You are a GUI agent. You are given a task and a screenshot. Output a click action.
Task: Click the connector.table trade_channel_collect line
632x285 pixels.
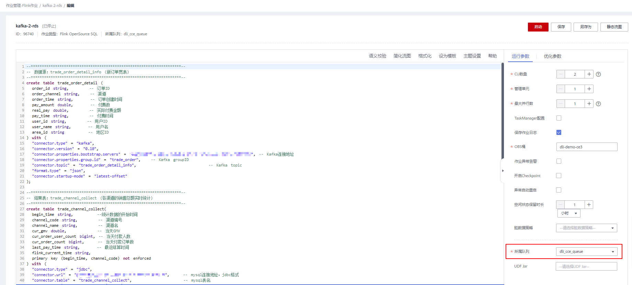click(82, 280)
